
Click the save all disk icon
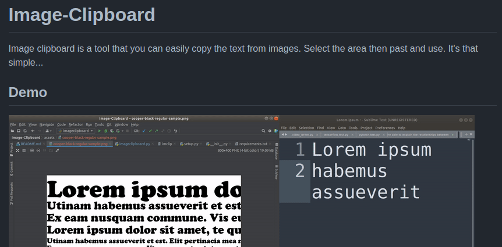(x=18, y=131)
